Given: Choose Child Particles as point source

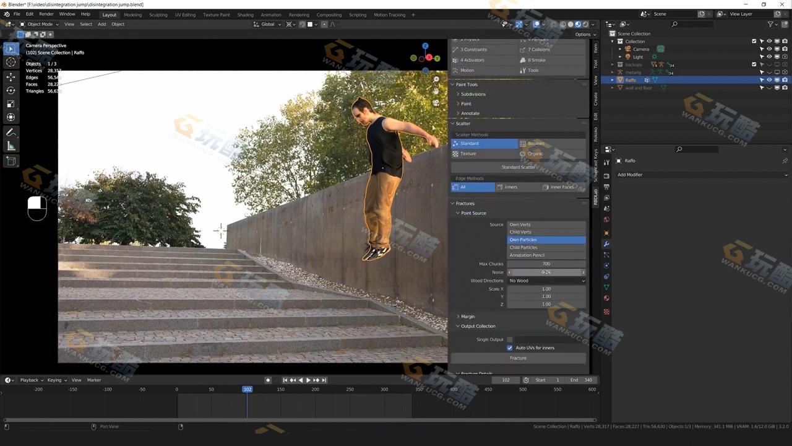Looking at the screenshot, I should pos(546,247).
